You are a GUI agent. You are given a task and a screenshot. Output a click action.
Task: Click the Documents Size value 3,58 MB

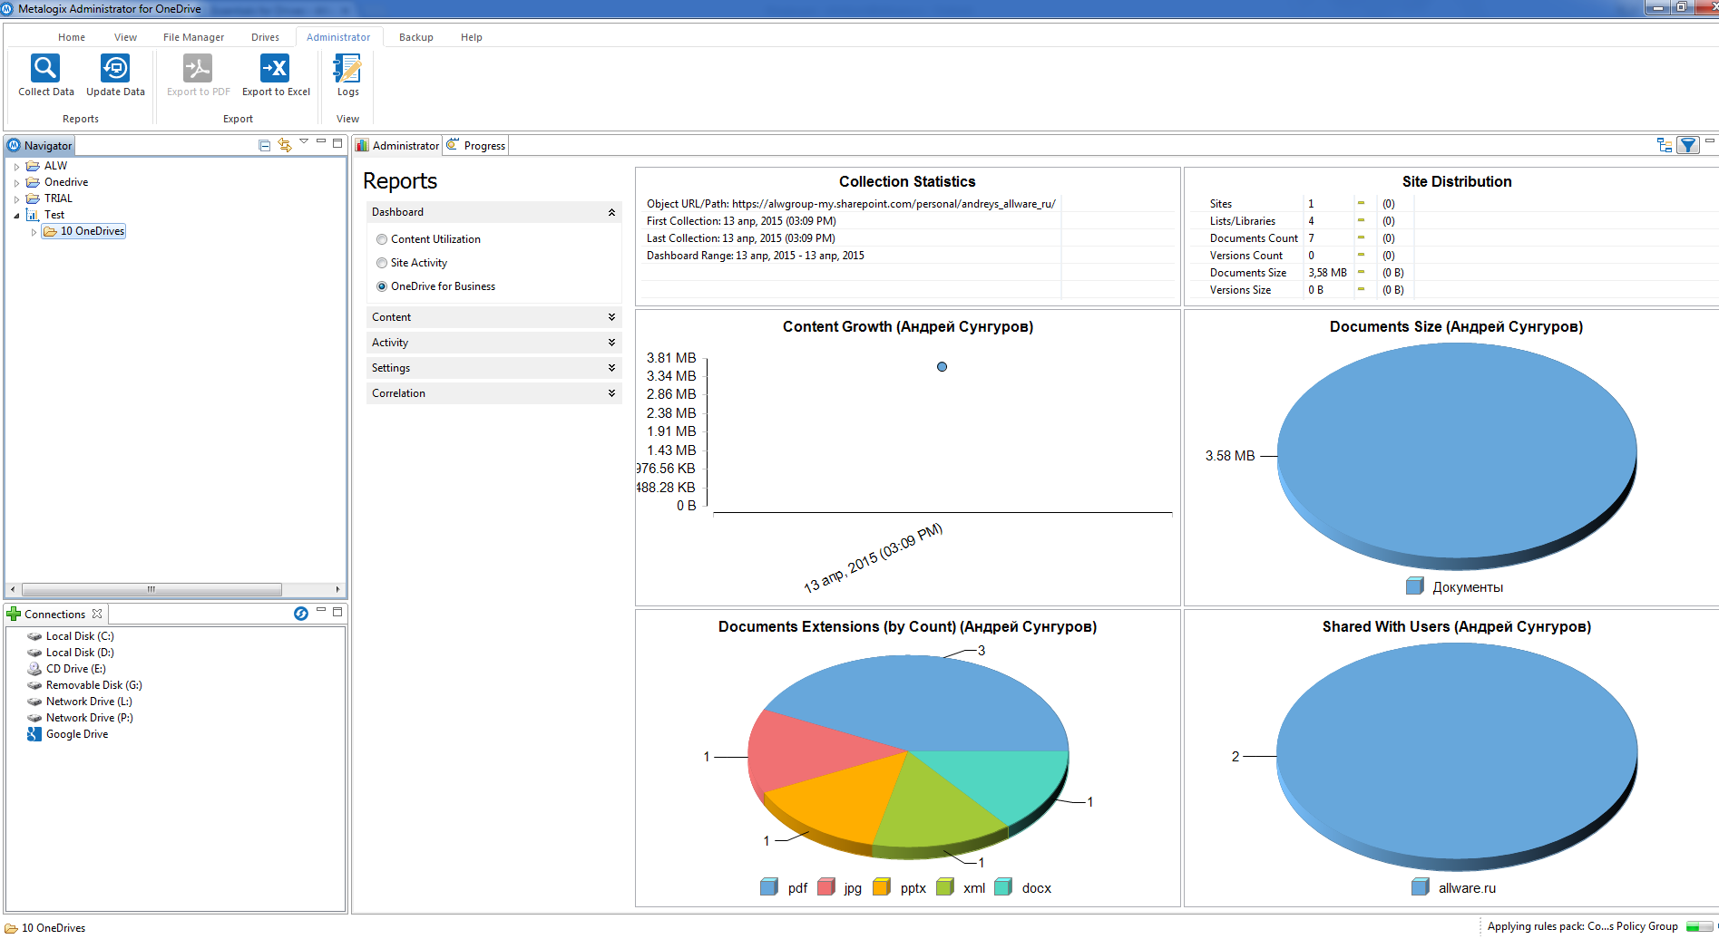point(1327,273)
